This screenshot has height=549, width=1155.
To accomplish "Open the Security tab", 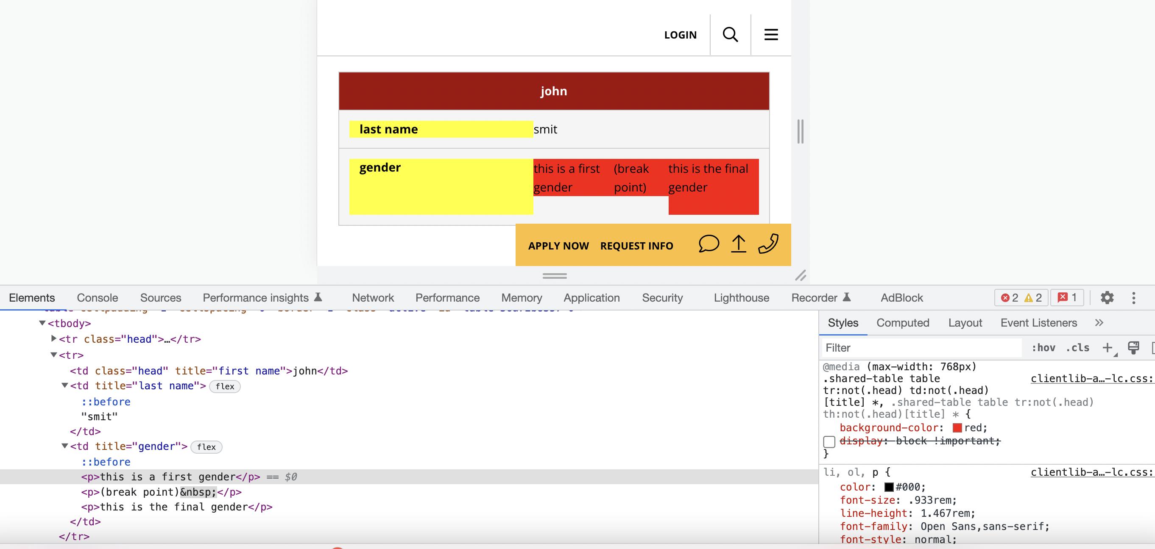I will pyautogui.click(x=662, y=298).
